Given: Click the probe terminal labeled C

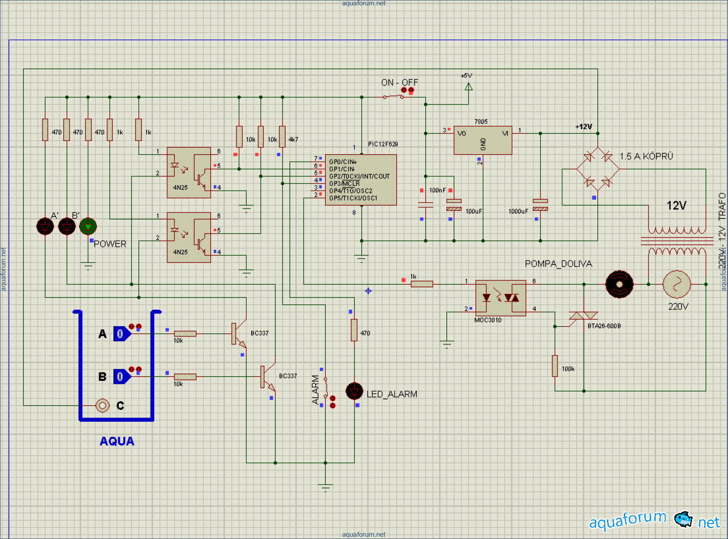Looking at the screenshot, I should click(x=102, y=405).
